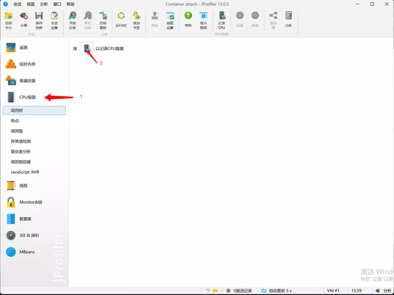Click the 添加书签 (Add Bookmark) icon
394x295 pixels.
click(136, 20)
